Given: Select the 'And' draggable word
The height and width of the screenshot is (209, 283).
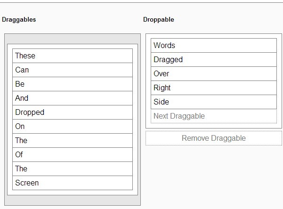Looking at the screenshot, I should (72, 98).
